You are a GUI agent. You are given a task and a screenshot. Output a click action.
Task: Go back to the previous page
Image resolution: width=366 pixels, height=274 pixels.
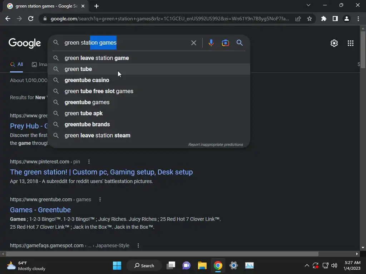(8, 19)
